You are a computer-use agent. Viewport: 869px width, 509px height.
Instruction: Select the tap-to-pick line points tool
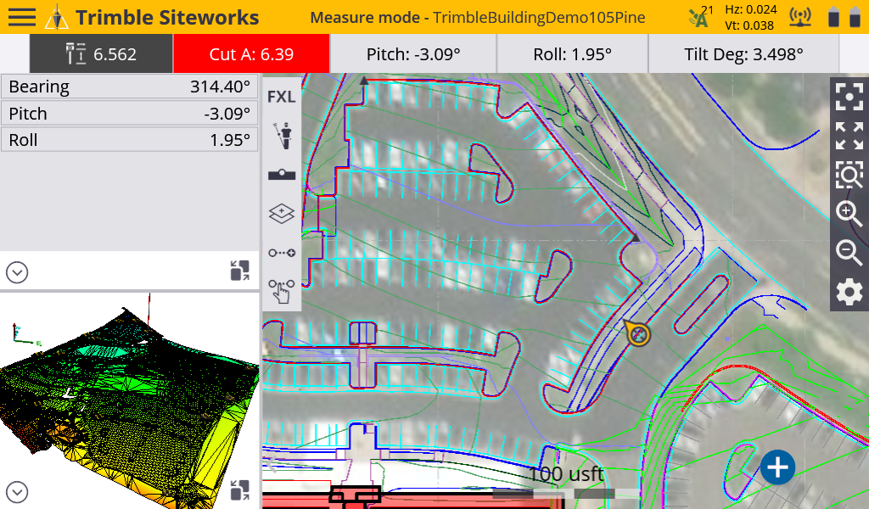coord(282,291)
